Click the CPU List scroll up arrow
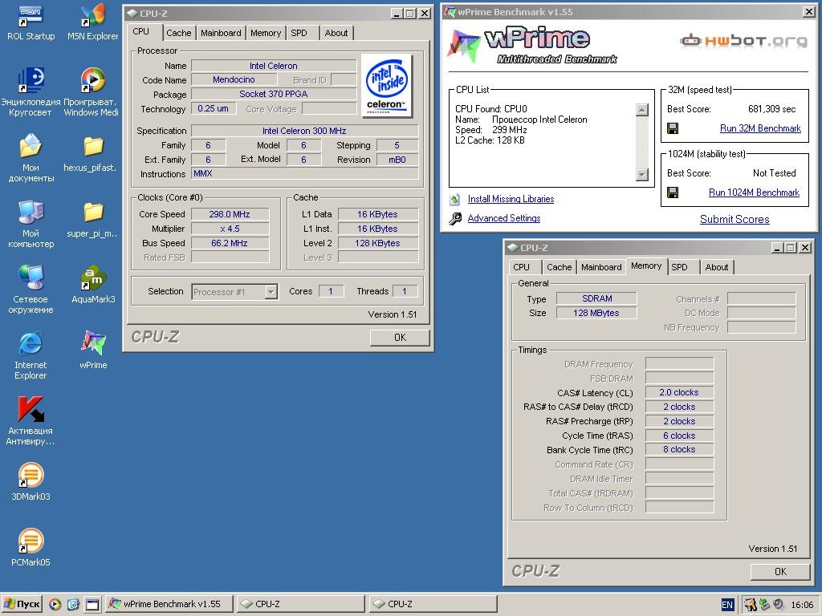Screen dimensions: 822x616 (641, 109)
